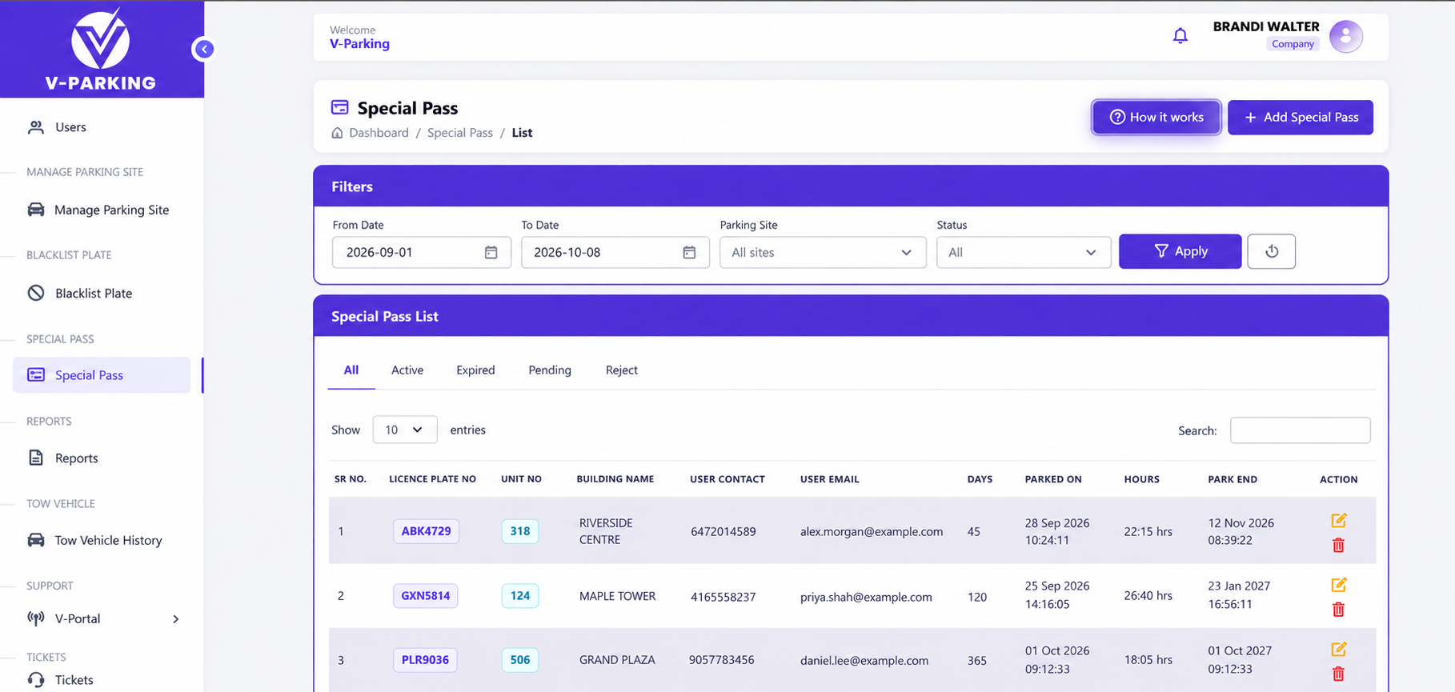This screenshot has width=1455, height=692.
Task: Select Special Pass in the sidebar
Action: pos(102,375)
